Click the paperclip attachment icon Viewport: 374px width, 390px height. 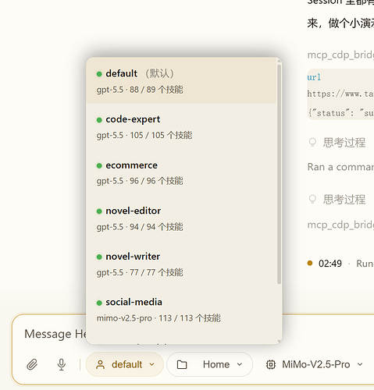click(32, 364)
